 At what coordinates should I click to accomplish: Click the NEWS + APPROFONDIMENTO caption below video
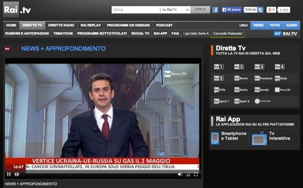tap(31, 184)
